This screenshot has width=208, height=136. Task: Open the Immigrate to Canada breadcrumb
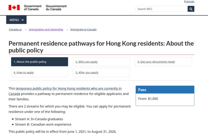click(83, 30)
